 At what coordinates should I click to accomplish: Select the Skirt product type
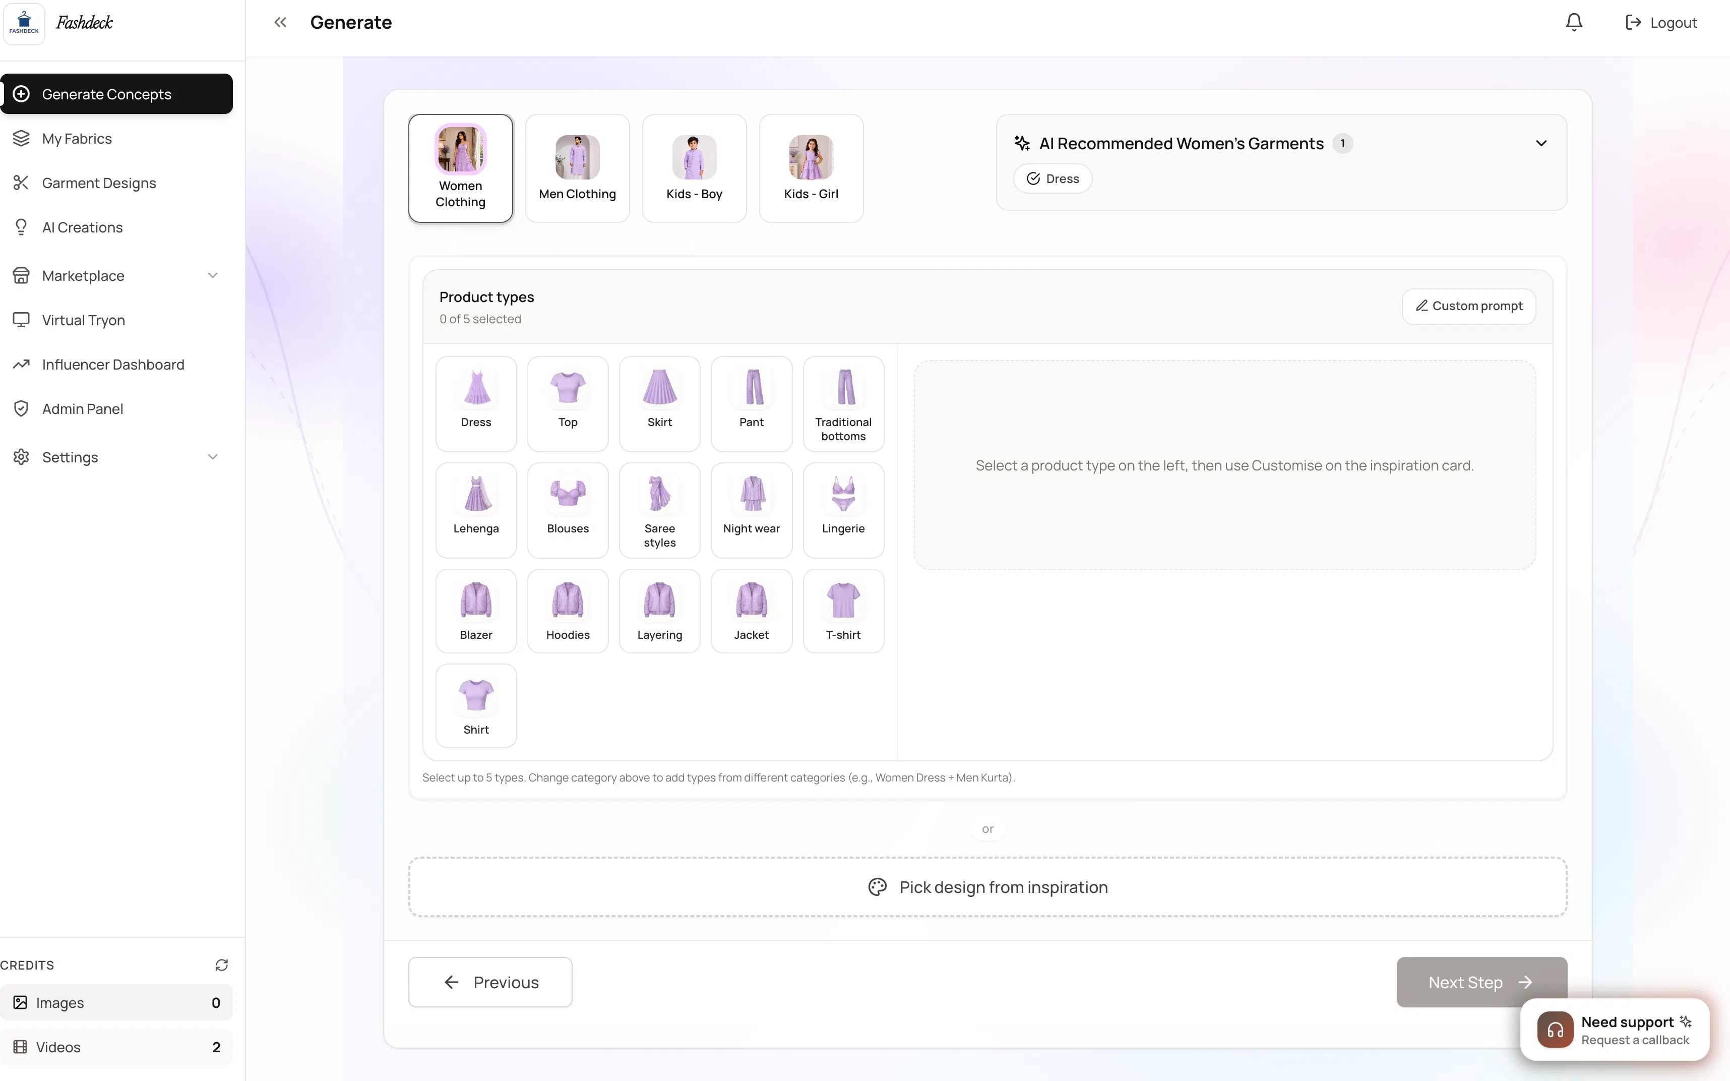tap(659, 404)
